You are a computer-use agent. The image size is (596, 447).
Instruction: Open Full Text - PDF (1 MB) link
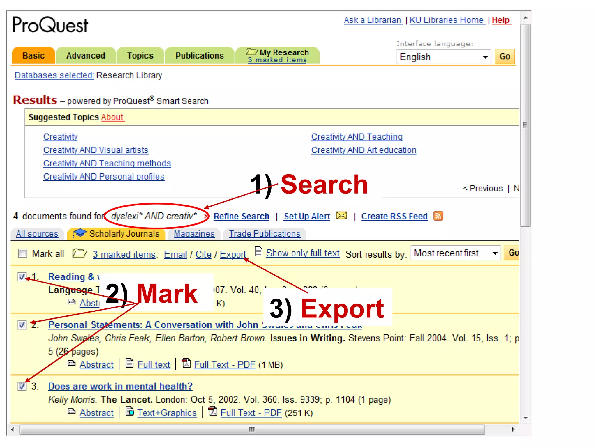224,364
